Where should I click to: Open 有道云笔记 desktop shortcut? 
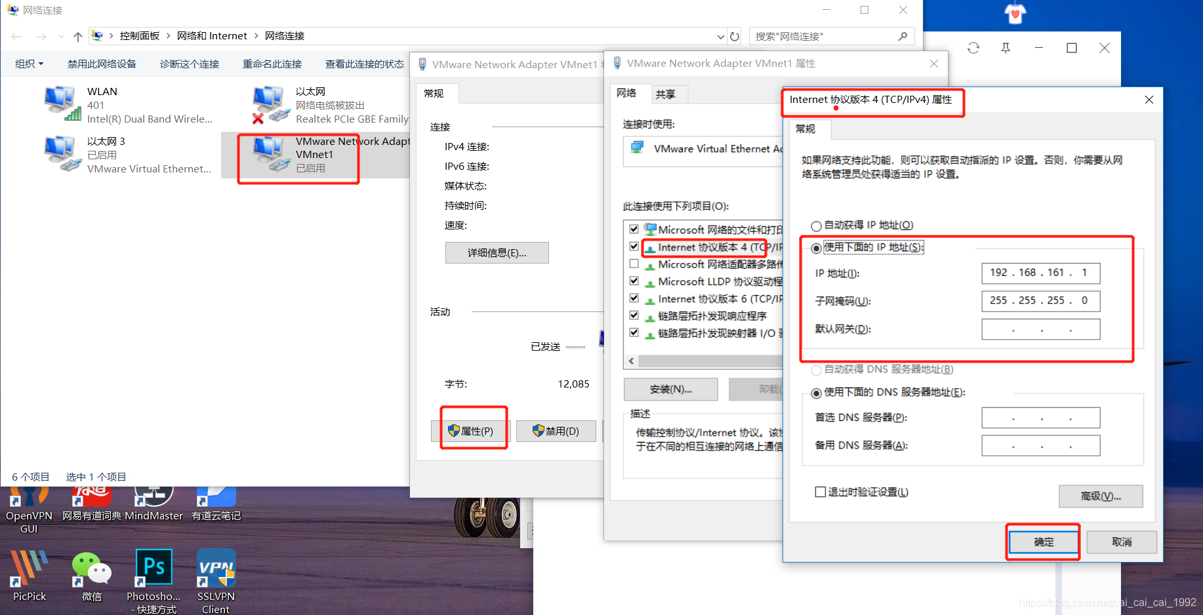point(216,505)
